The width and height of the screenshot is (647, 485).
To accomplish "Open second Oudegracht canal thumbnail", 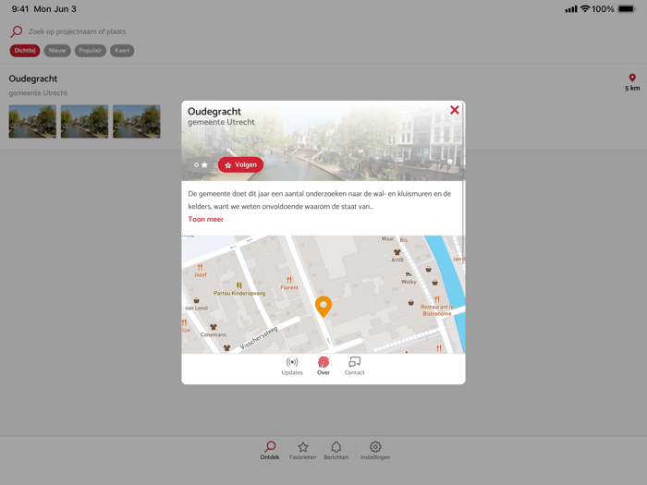I will [85, 121].
